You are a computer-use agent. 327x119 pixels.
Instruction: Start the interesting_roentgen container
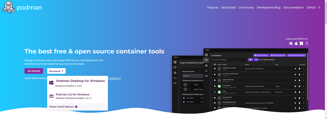coord(296,69)
